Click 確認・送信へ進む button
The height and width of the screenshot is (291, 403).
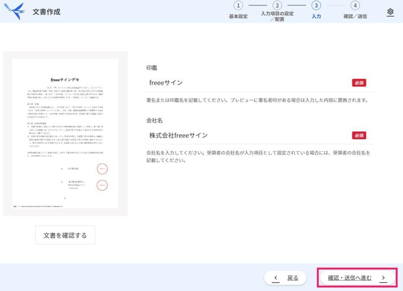click(x=357, y=278)
